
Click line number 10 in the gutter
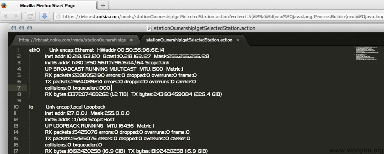[17, 107]
